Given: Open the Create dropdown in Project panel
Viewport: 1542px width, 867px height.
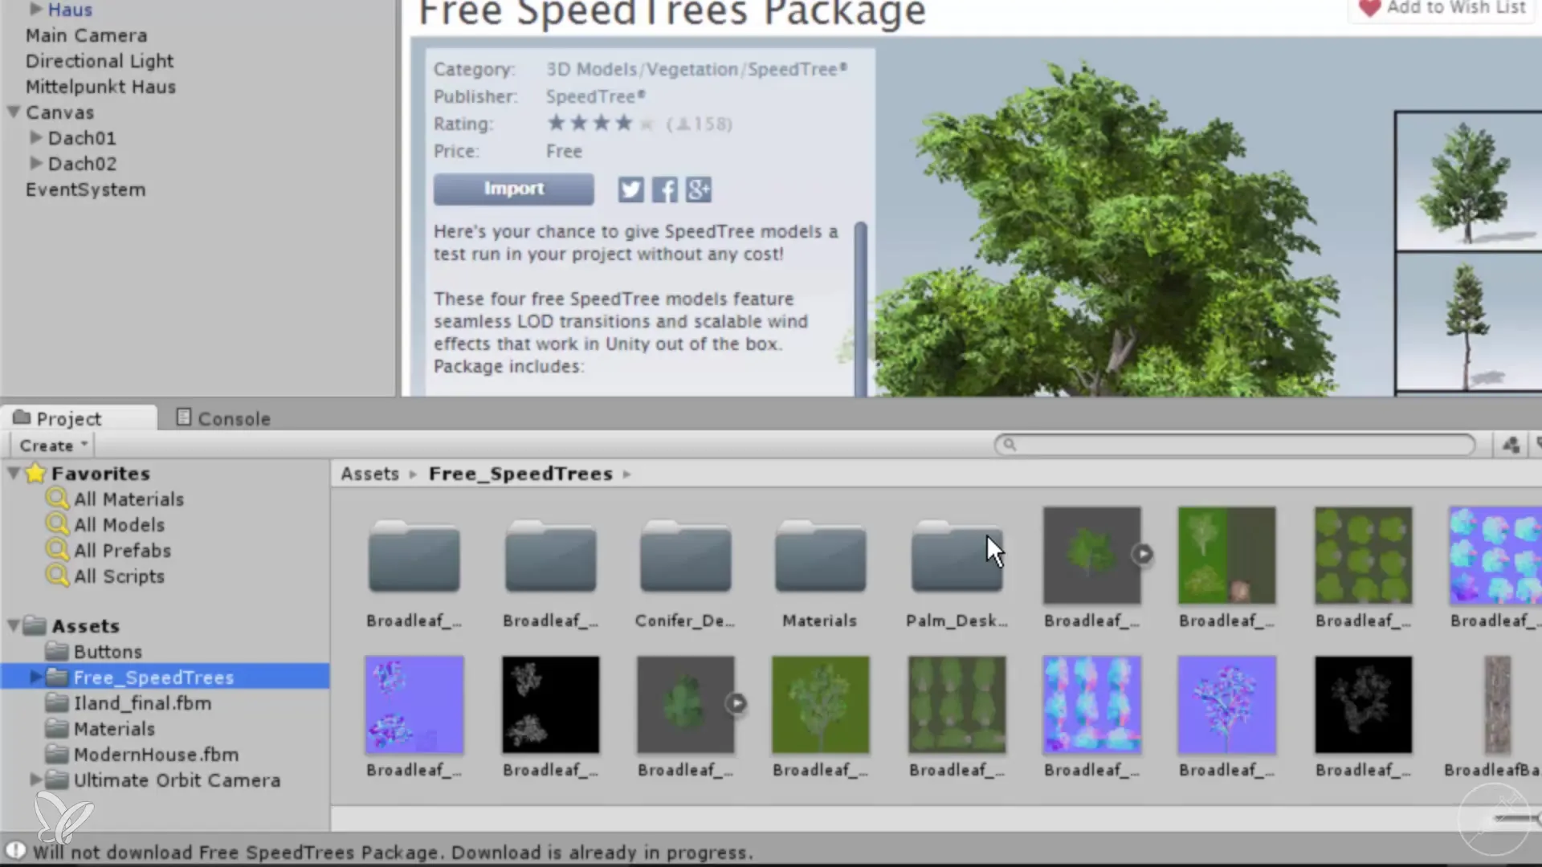Looking at the screenshot, I should (x=53, y=445).
